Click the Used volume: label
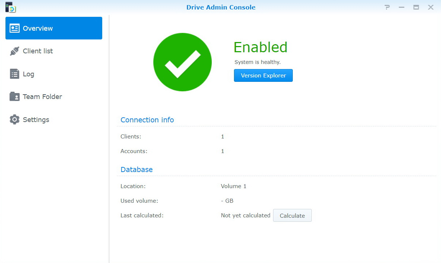441x263 pixels. pyautogui.click(x=139, y=201)
